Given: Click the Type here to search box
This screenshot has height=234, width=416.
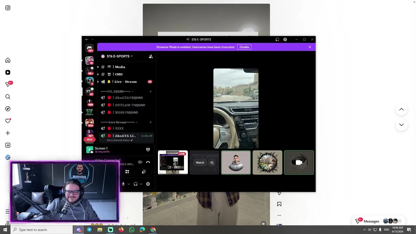Looking at the screenshot, I should [41, 230].
